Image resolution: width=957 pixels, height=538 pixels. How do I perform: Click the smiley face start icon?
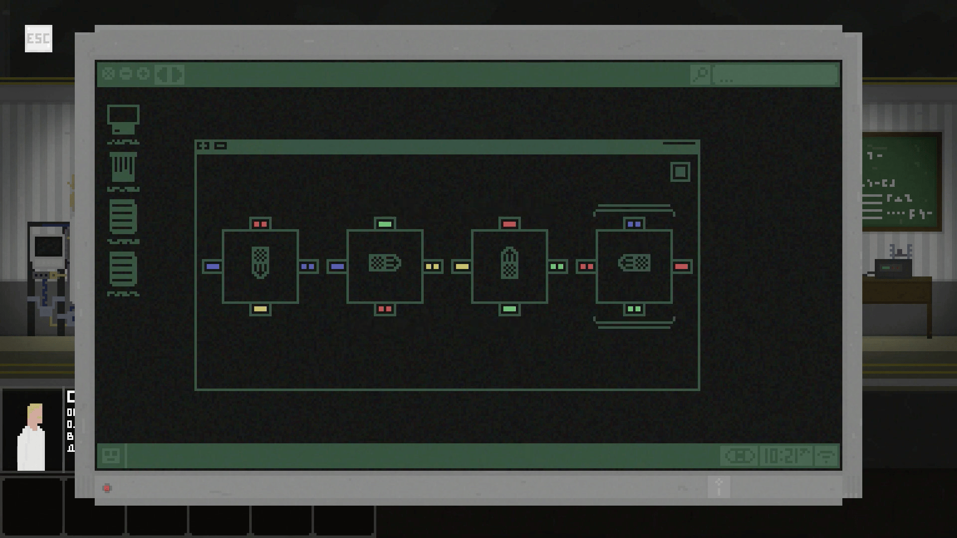111,456
